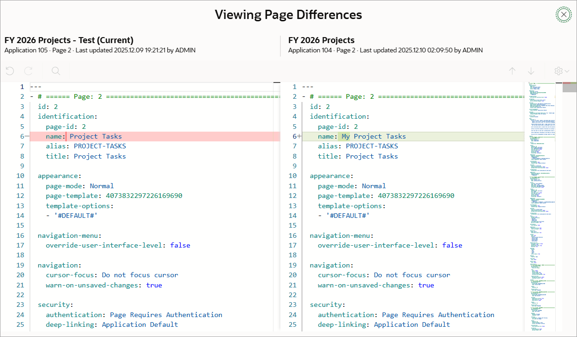Screen dimensions: 577x337
Task: Click 'appearance:' in right pane
Action: (331, 176)
